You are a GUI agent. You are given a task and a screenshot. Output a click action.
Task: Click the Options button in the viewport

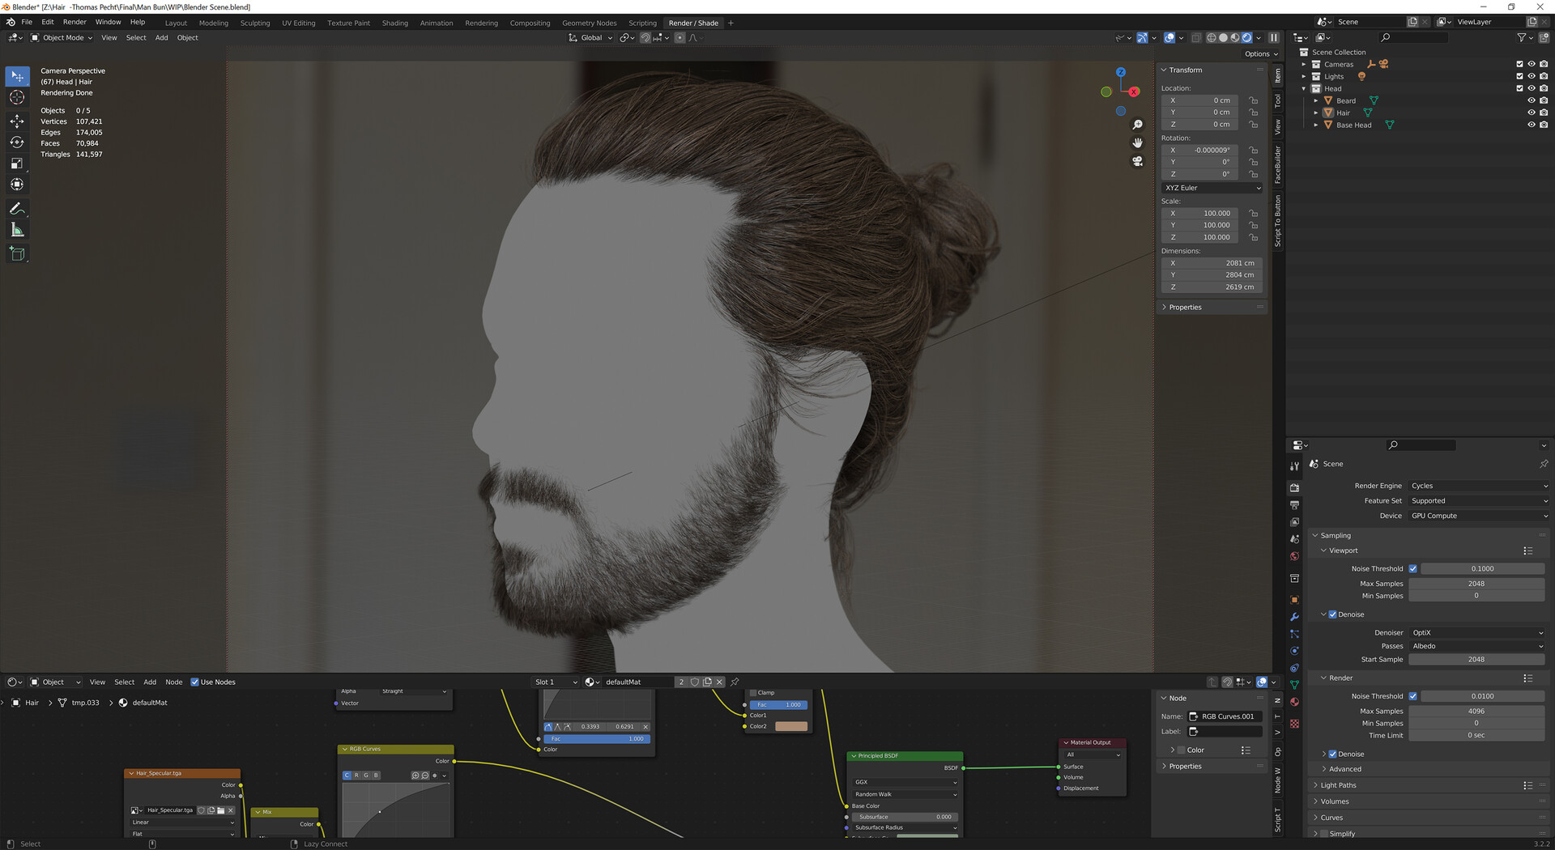click(1259, 53)
